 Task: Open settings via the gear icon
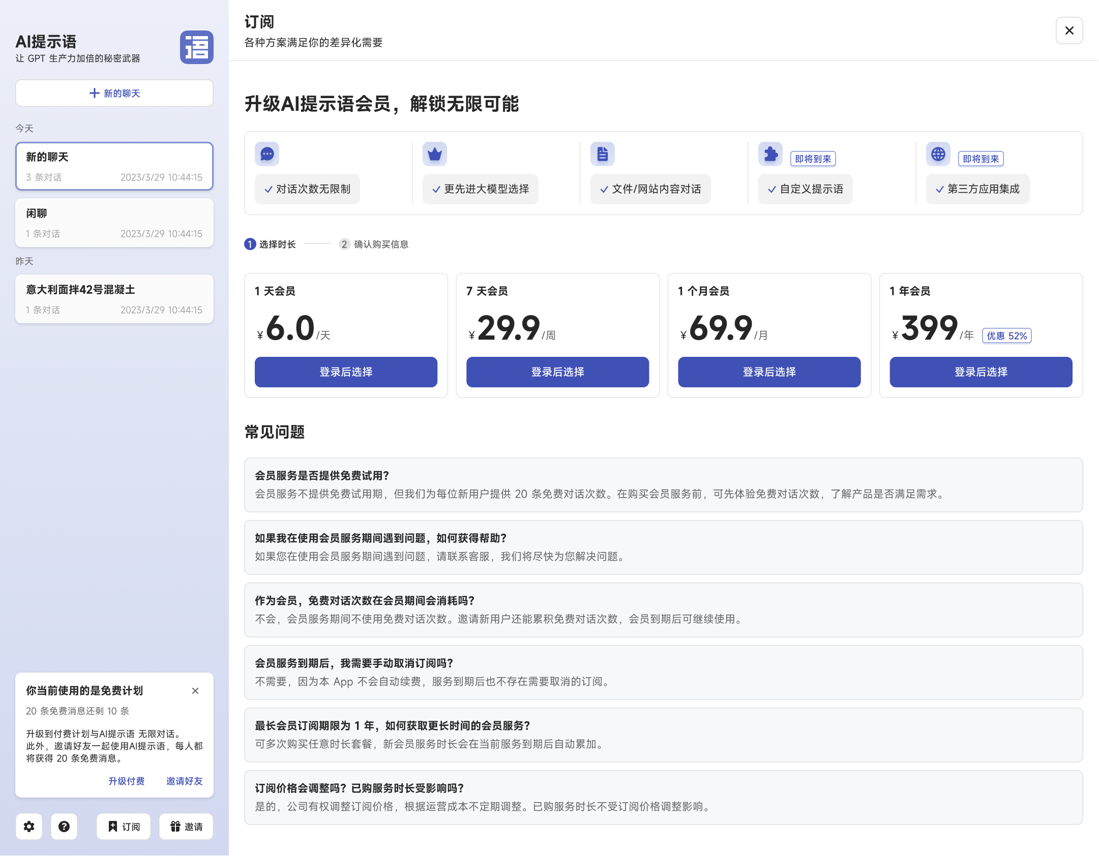[29, 827]
